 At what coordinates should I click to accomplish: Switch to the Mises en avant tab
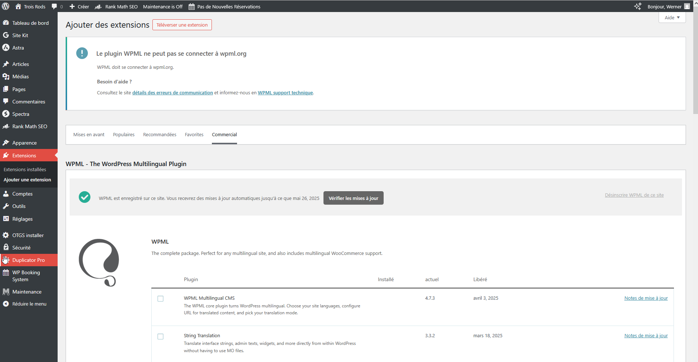89,134
